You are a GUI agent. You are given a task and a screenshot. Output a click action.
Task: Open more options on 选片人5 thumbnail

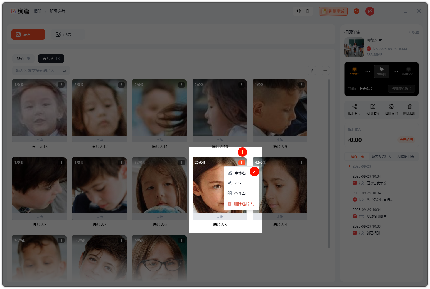(241, 163)
